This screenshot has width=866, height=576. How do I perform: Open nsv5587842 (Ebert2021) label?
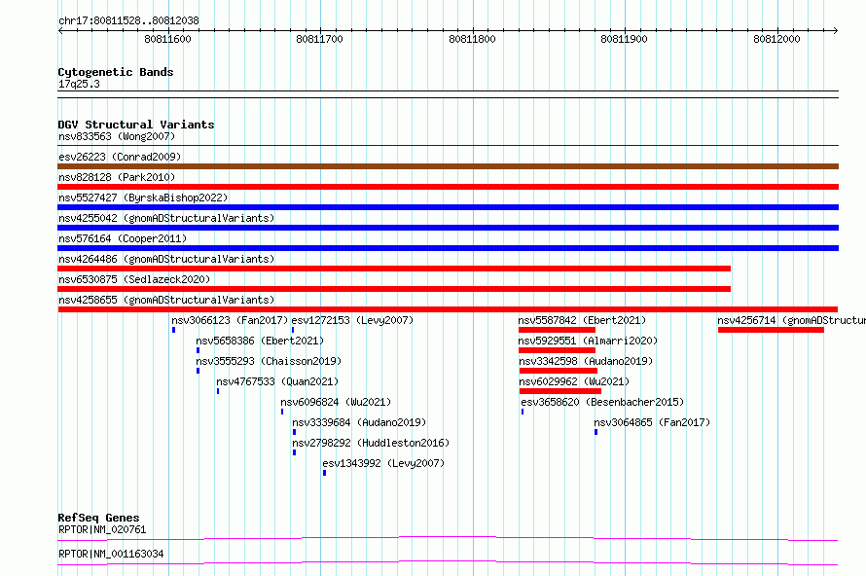[582, 320]
